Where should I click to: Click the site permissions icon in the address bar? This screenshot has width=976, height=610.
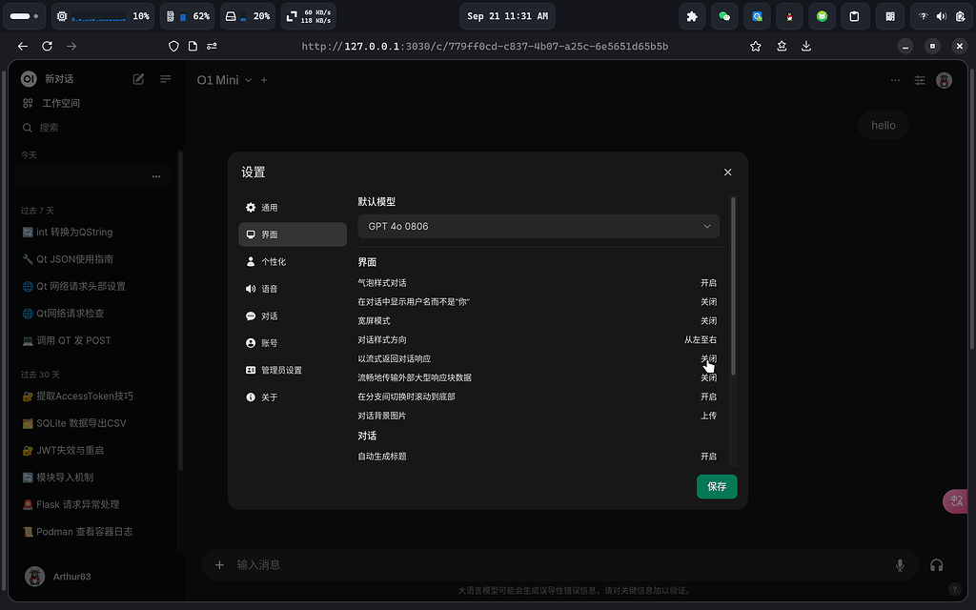click(x=212, y=46)
